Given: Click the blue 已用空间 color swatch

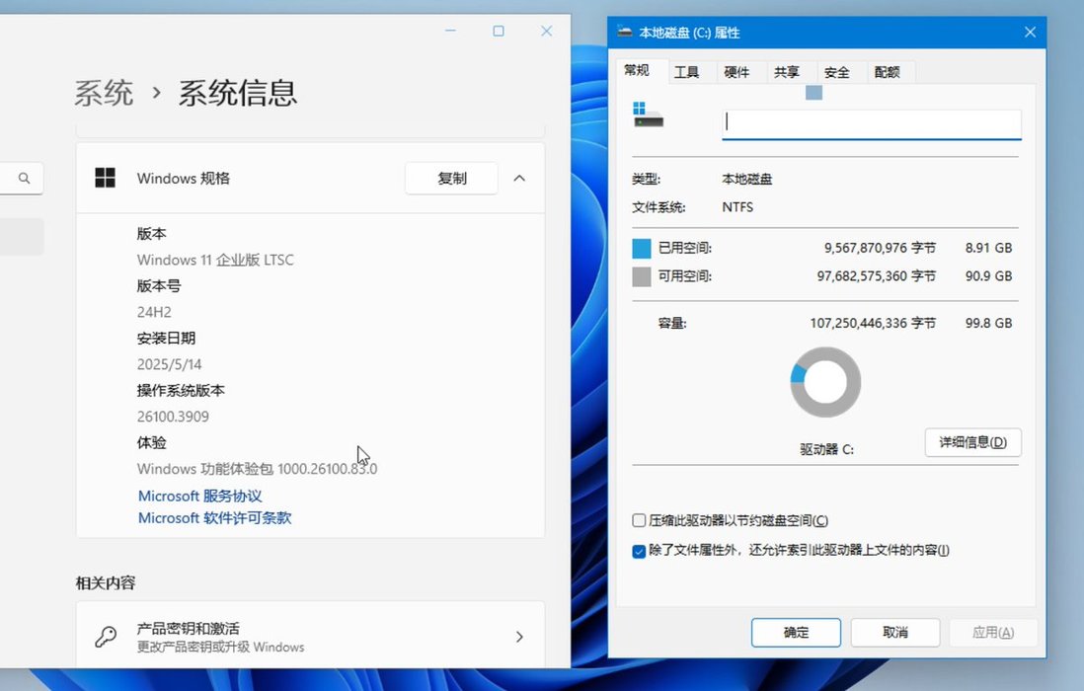Looking at the screenshot, I should (642, 248).
